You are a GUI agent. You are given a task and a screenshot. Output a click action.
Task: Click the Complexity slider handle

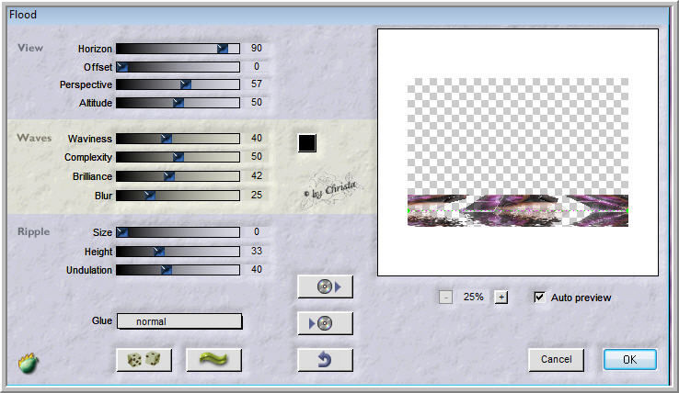click(178, 157)
